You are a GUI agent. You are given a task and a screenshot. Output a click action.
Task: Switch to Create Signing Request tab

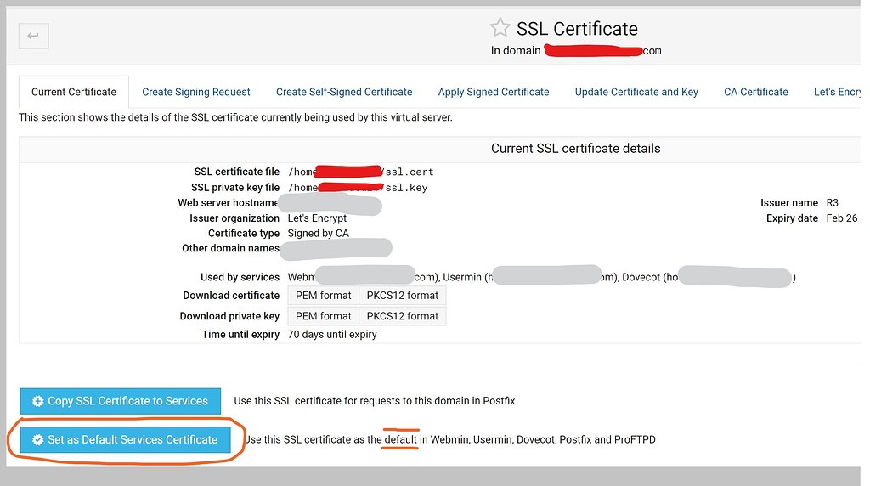pos(196,92)
